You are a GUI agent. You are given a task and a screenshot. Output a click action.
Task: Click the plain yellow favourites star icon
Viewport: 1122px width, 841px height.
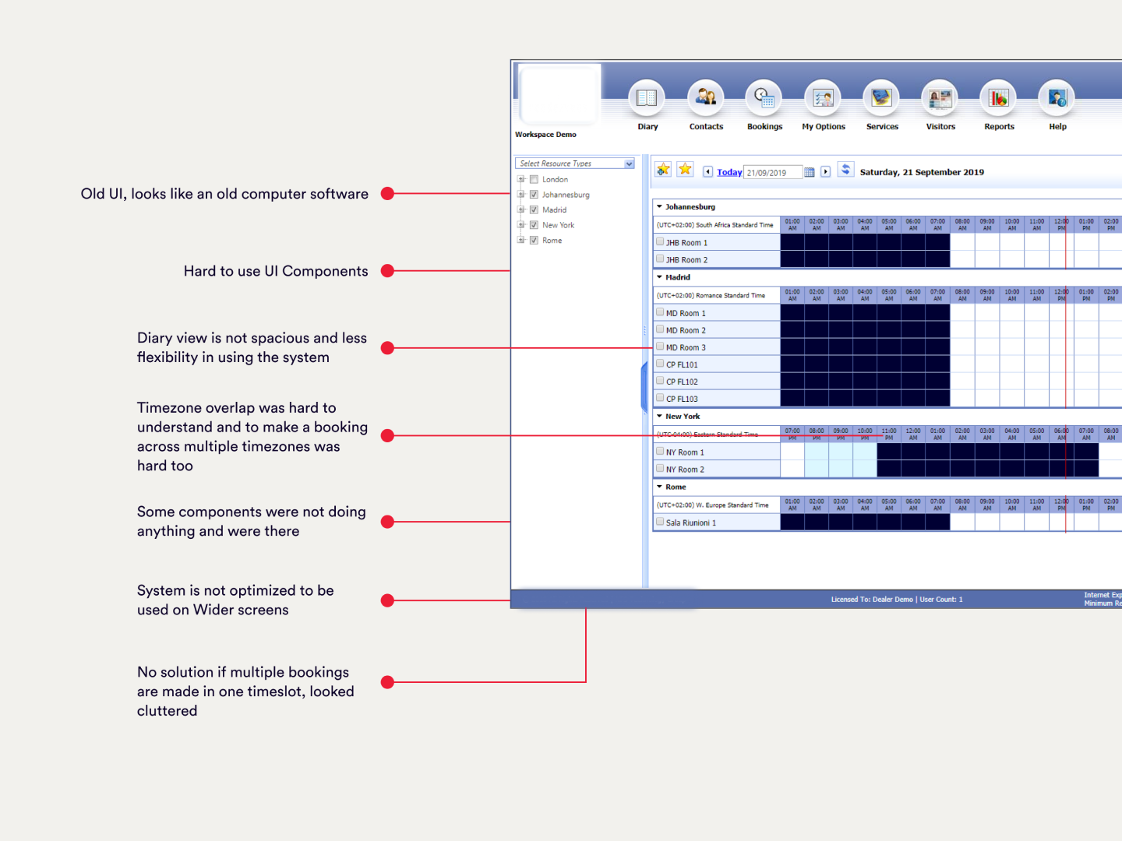click(685, 169)
